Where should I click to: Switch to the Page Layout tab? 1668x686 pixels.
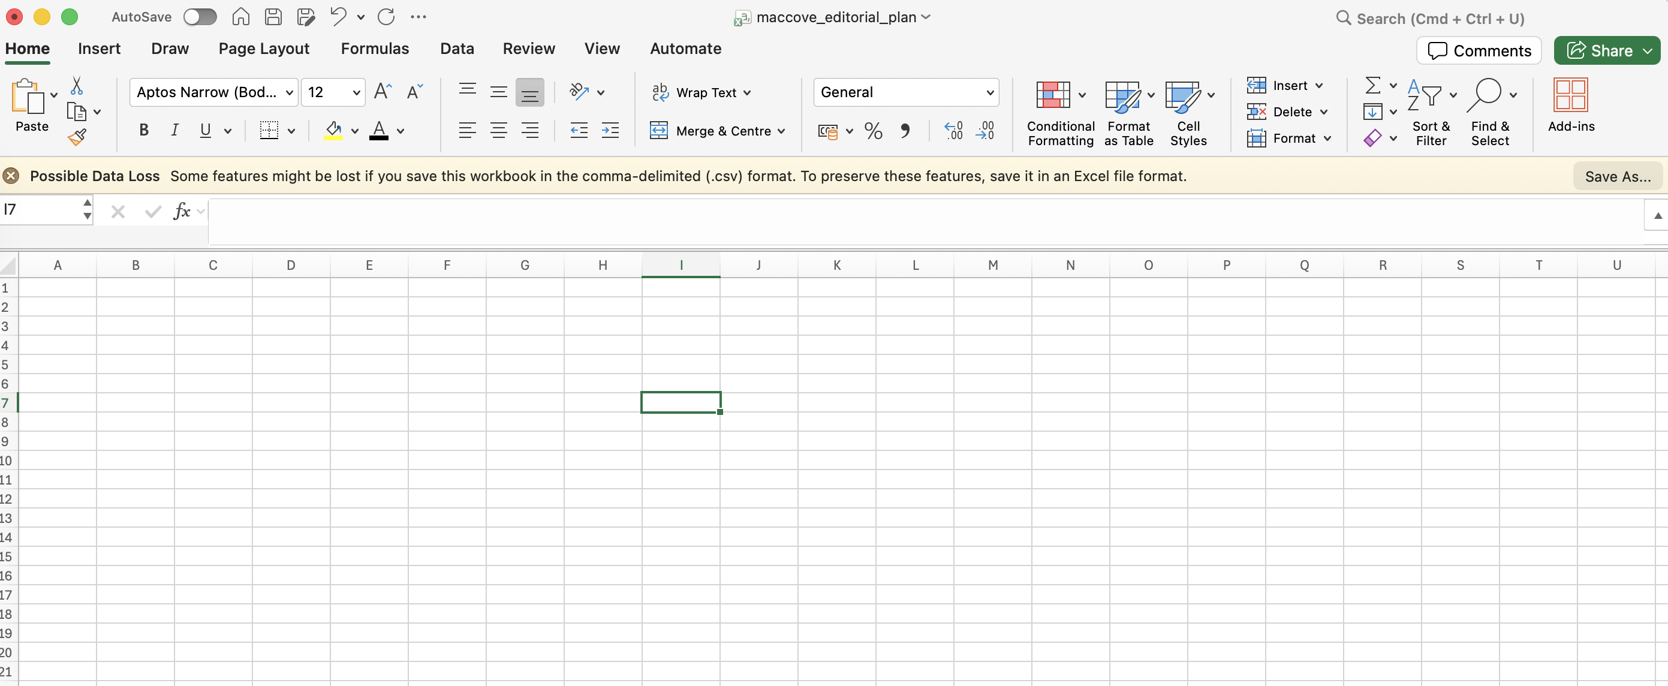tap(264, 49)
